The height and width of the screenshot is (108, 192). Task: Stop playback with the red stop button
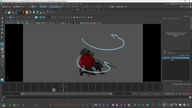pos(183,84)
